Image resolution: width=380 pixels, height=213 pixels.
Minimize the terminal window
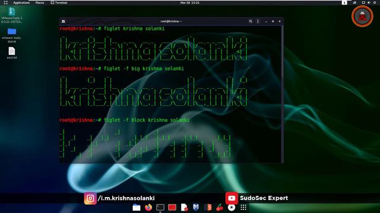pos(266,21)
